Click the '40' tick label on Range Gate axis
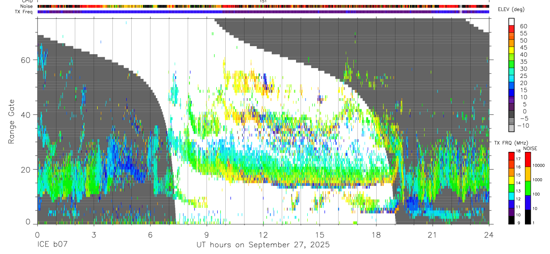550x254 pixels. (x=26, y=115)
